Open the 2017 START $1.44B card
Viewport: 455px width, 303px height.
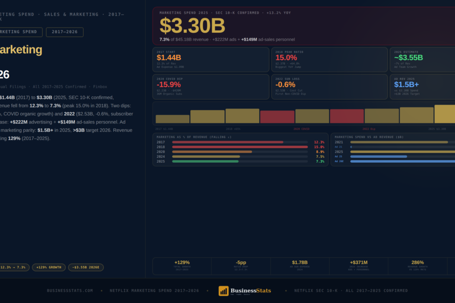coord(211,60)
